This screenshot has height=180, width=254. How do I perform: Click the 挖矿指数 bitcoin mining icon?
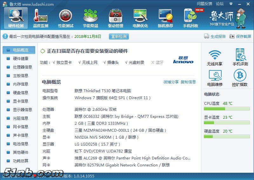point(240,78)
